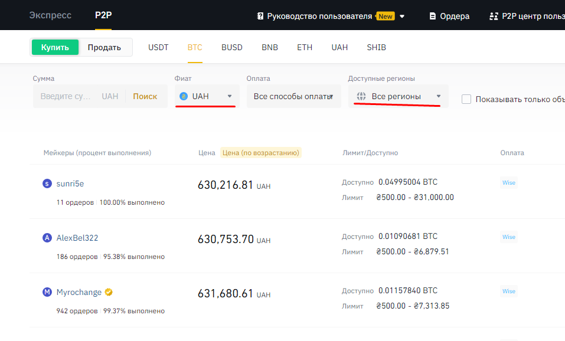Click the amount input field
The width and height of the screenshot is (565, 341).
[x=65, y=96]
